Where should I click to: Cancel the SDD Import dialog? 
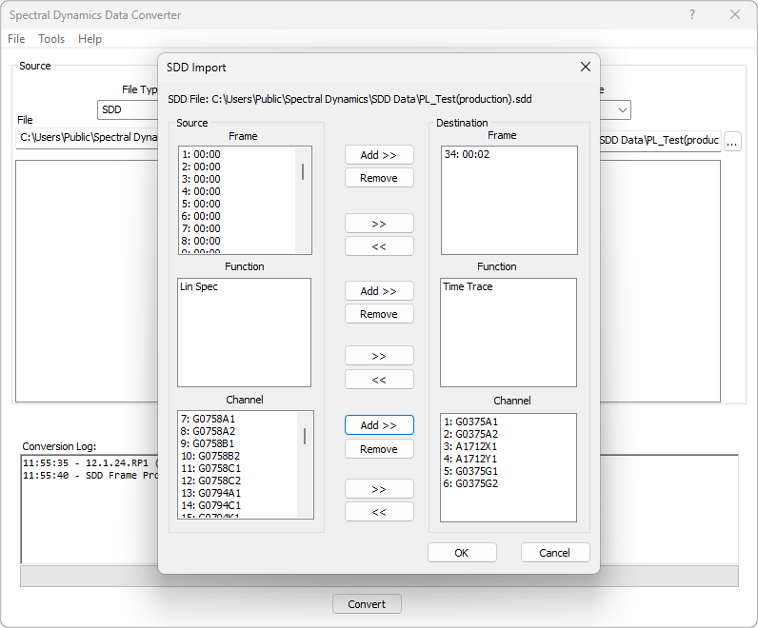coord(555,553)
